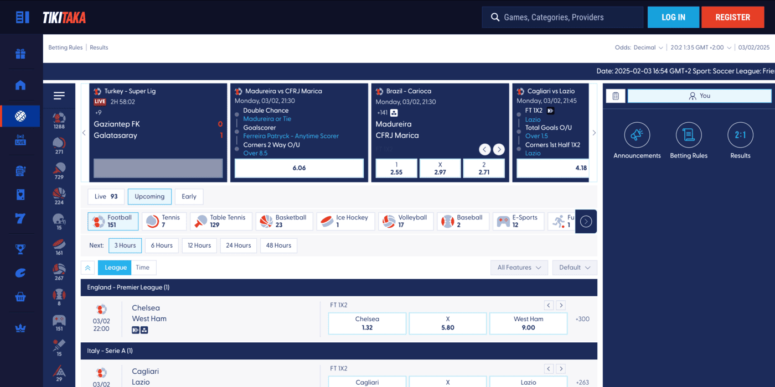Open the Gaziantep FK vs Galatasaray live card
Image resolution: width=775 pixels, height=387 pixels.
coord(158,133)
